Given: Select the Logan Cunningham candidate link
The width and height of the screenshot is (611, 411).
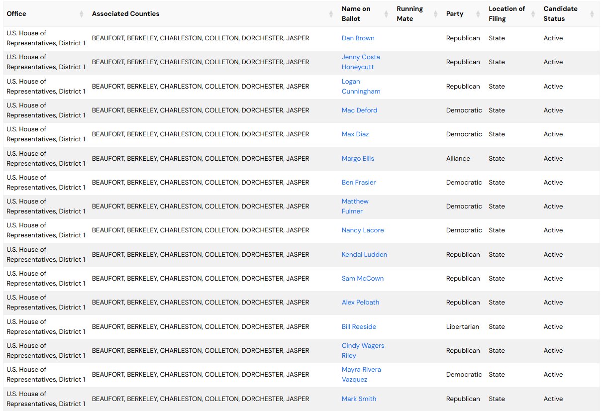Looking at the screenshot, I should click(x=361, y=87).
